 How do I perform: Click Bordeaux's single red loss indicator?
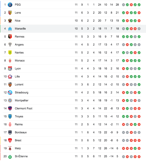[131, 132]
